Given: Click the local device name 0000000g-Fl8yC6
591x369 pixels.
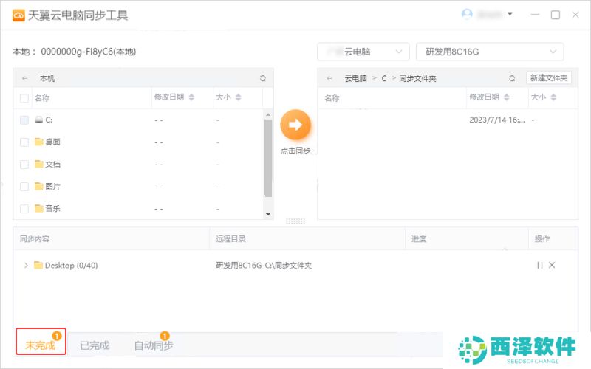Looking at the screenshot, I should [x=89, y=52].
